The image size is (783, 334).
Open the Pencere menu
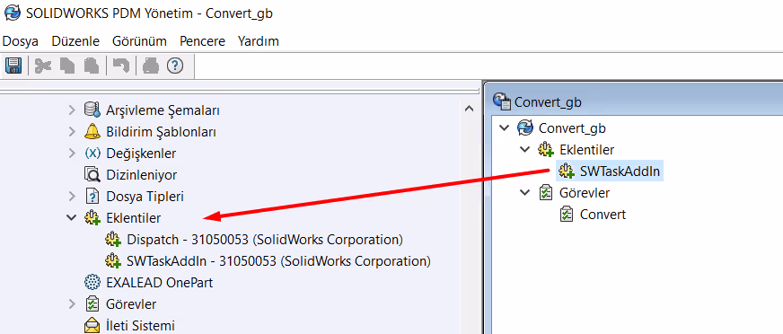point(202,41)
